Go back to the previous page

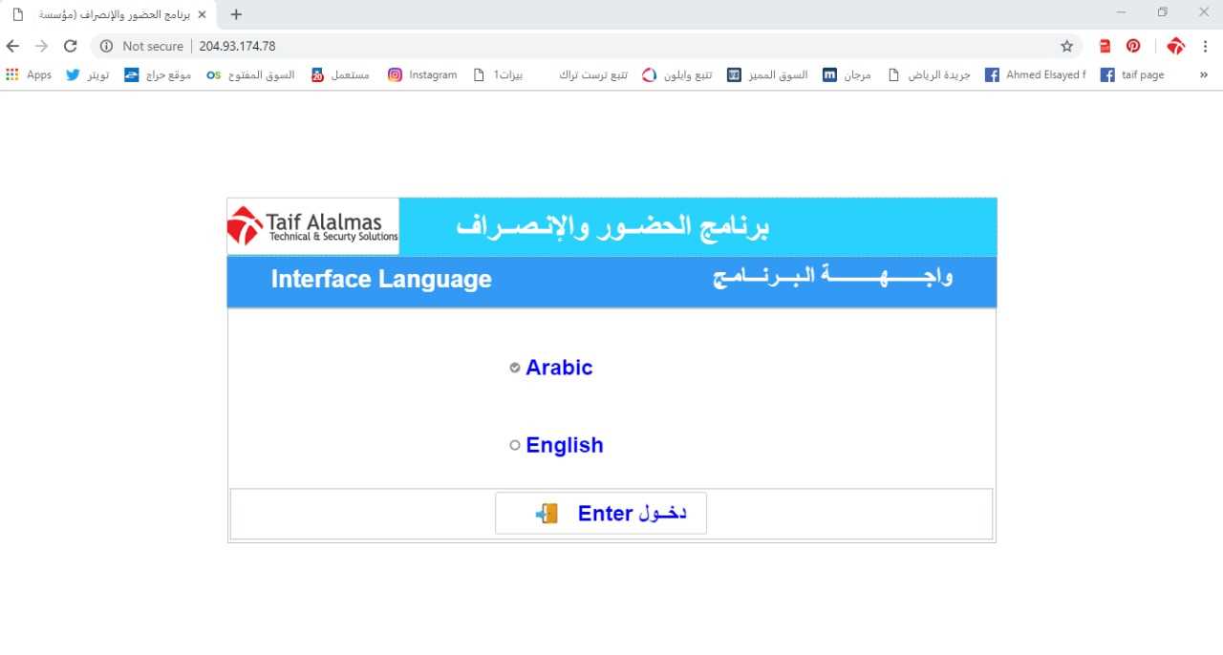pos(13,46)
